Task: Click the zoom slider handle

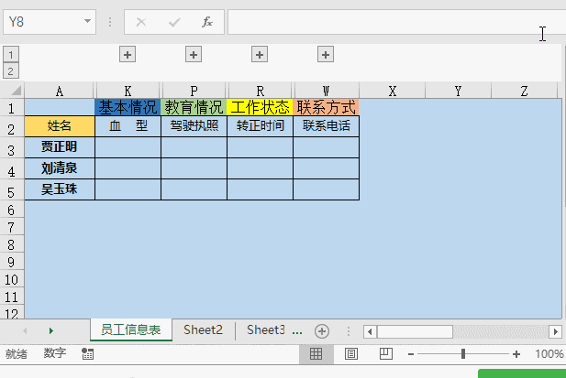Action: click(464, 354)
